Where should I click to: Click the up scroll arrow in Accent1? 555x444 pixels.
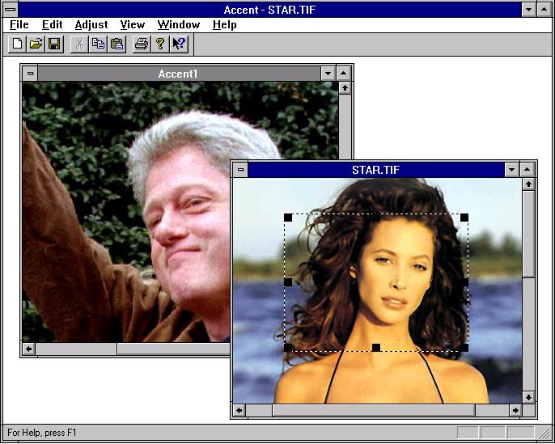click(345, 87)
